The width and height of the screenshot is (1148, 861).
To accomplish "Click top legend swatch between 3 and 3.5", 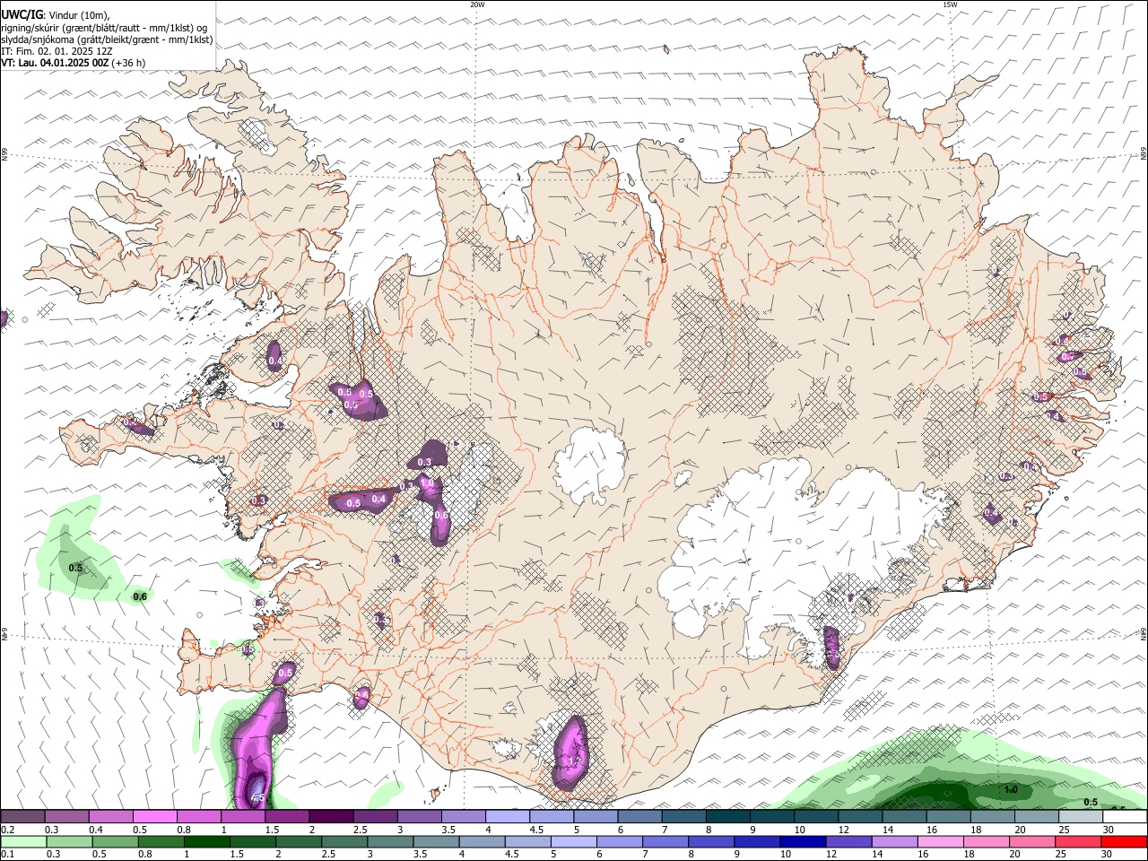I will point(418,816).
